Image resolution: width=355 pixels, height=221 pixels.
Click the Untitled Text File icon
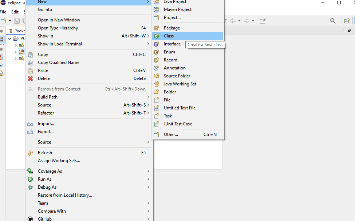157,108
